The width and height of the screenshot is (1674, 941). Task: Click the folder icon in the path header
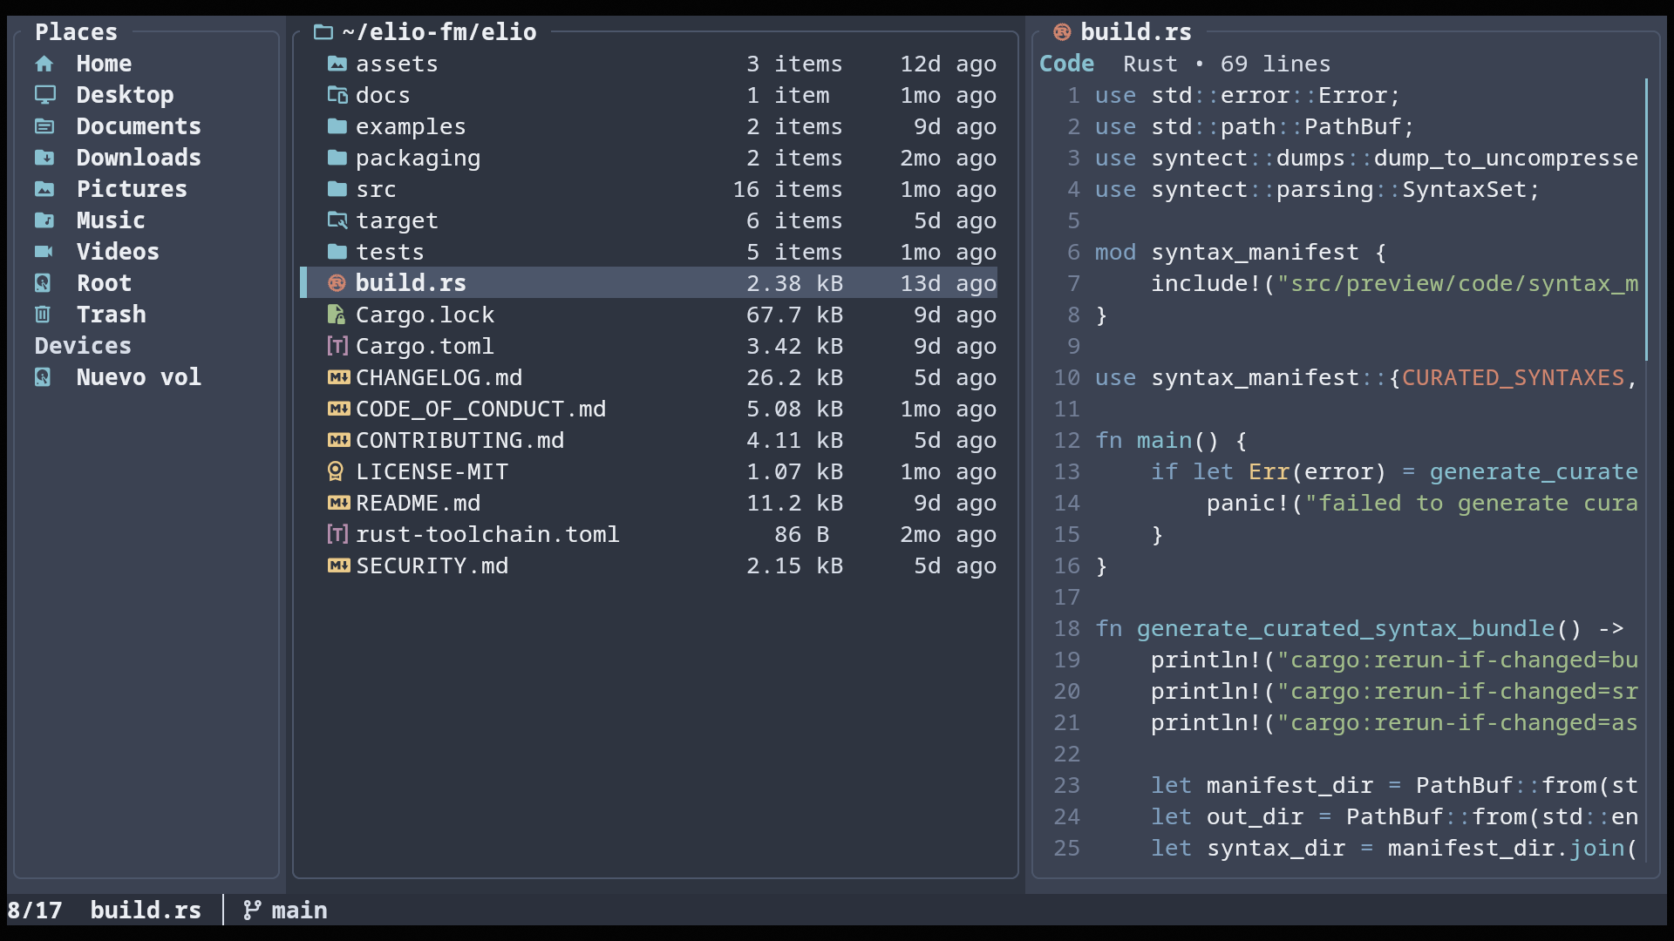point(323,32)
